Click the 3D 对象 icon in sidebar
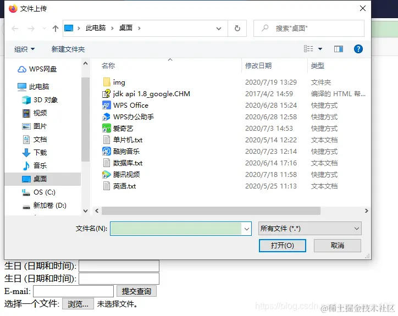 [x=26, y=100]
